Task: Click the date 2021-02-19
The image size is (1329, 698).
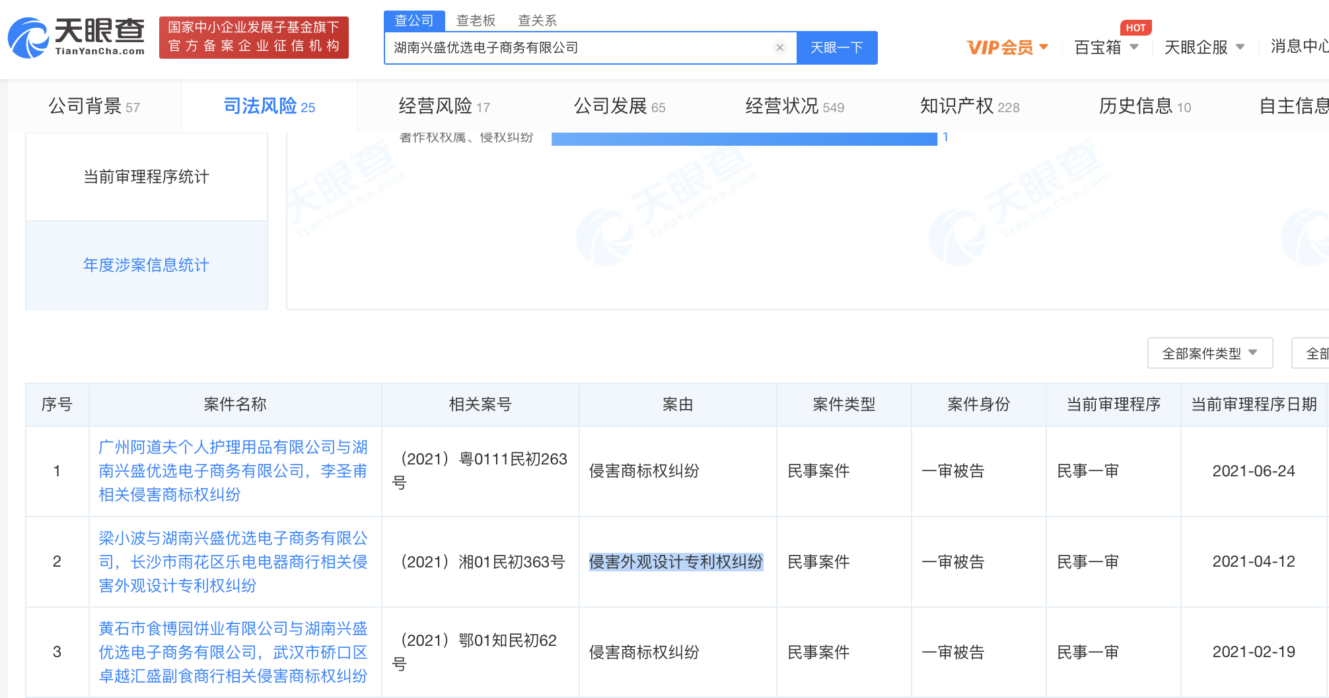Action: click(1254, 652)
